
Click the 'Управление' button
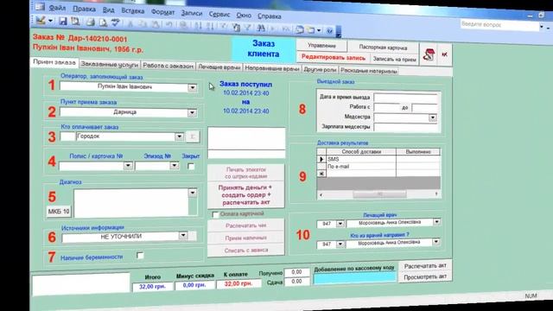(321, 46)
